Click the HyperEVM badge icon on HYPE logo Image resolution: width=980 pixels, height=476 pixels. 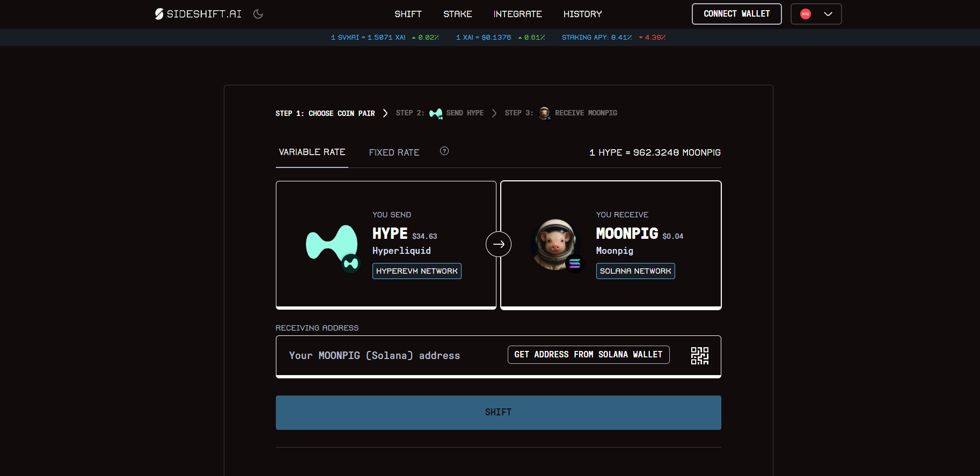point(351,263)
